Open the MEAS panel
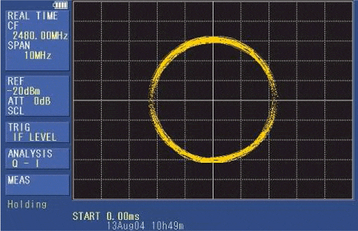358x231 pixels. click(37, 185)
